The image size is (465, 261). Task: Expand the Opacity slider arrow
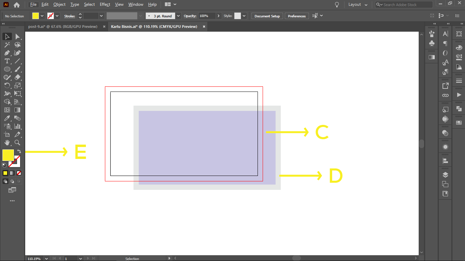pos(218,16)
